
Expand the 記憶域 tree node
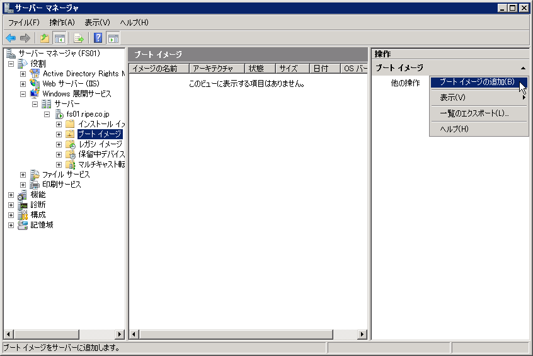(11, 225)
